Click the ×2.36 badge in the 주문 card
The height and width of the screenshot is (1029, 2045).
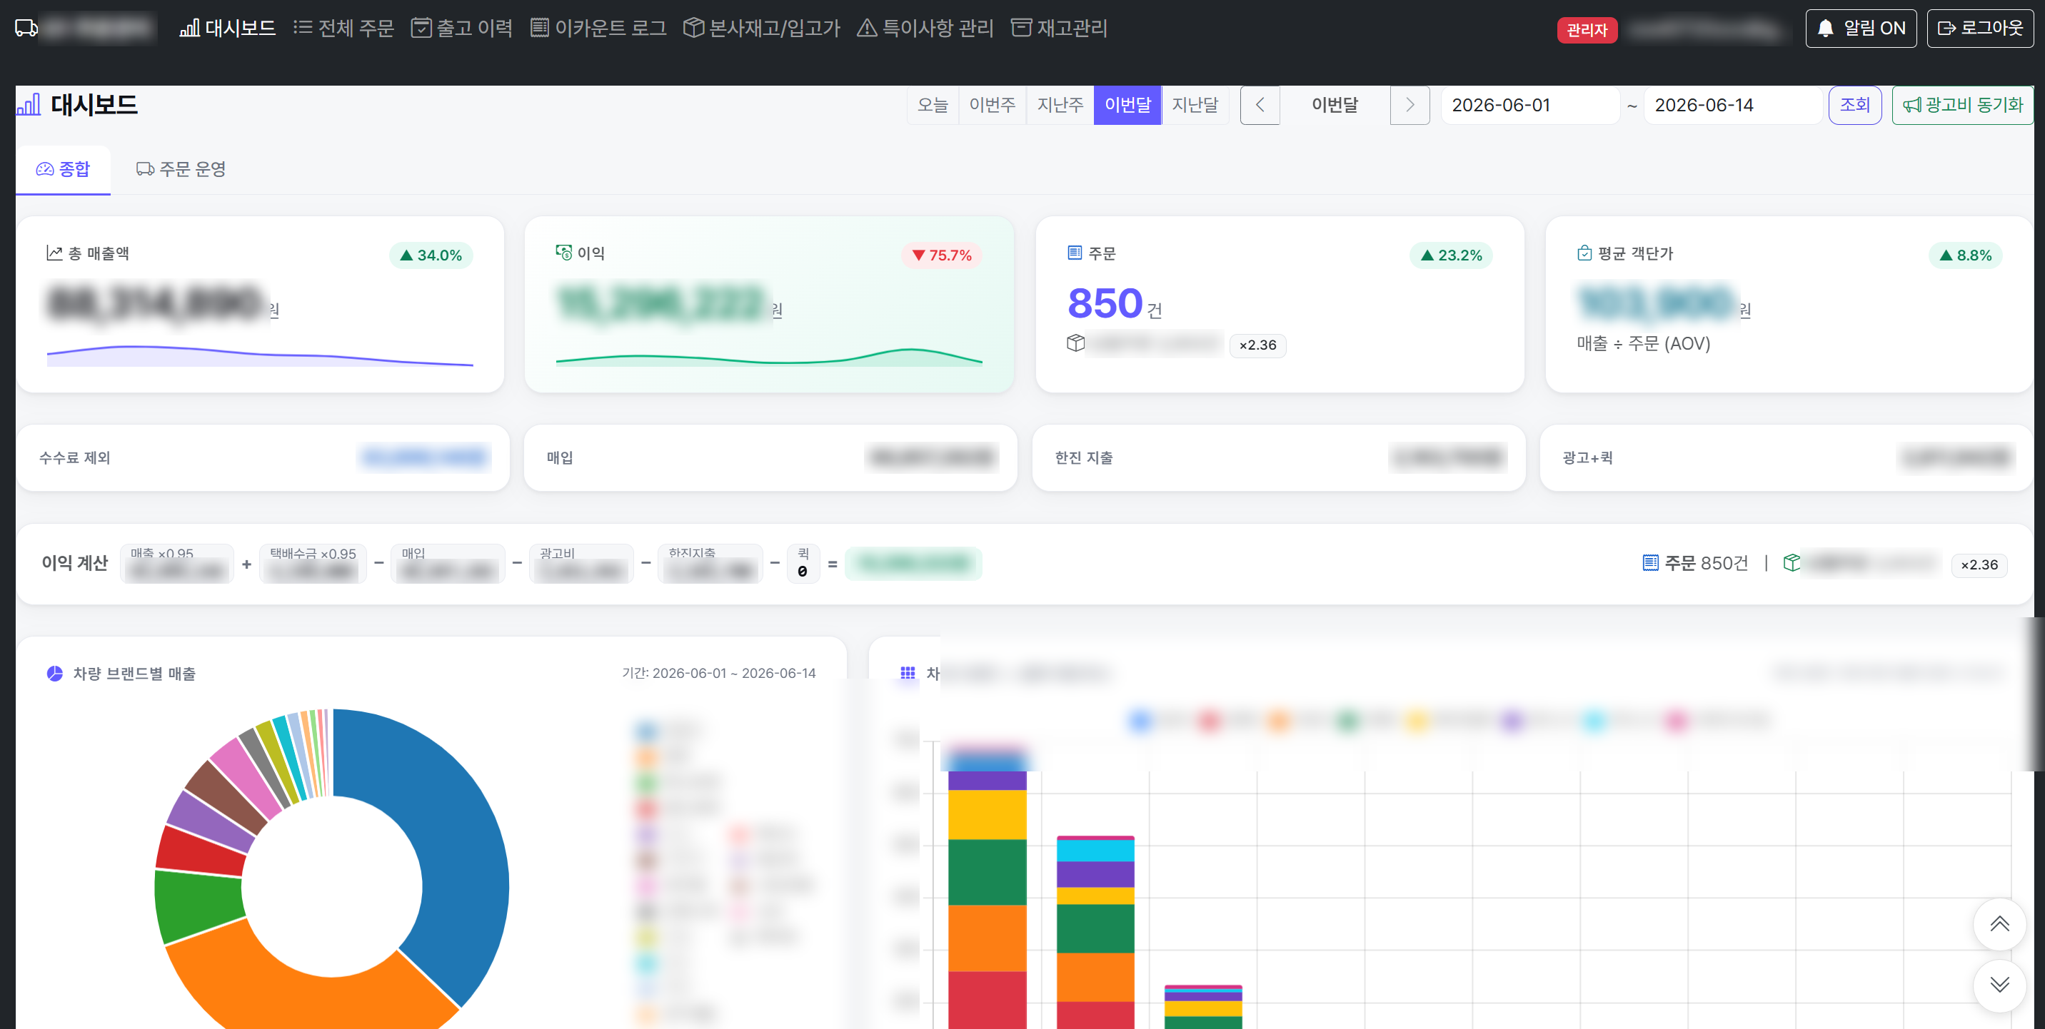1257,345
